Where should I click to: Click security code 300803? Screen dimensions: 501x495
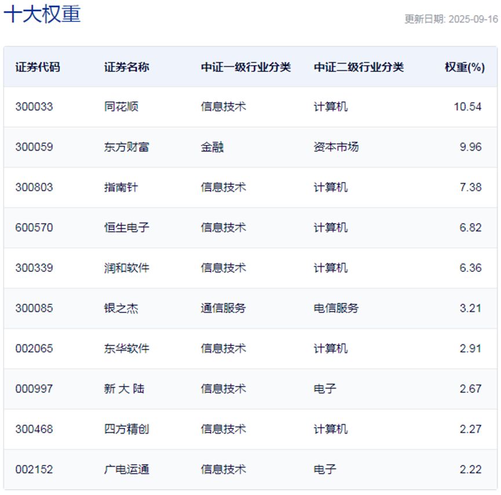(x=34, y=187)
